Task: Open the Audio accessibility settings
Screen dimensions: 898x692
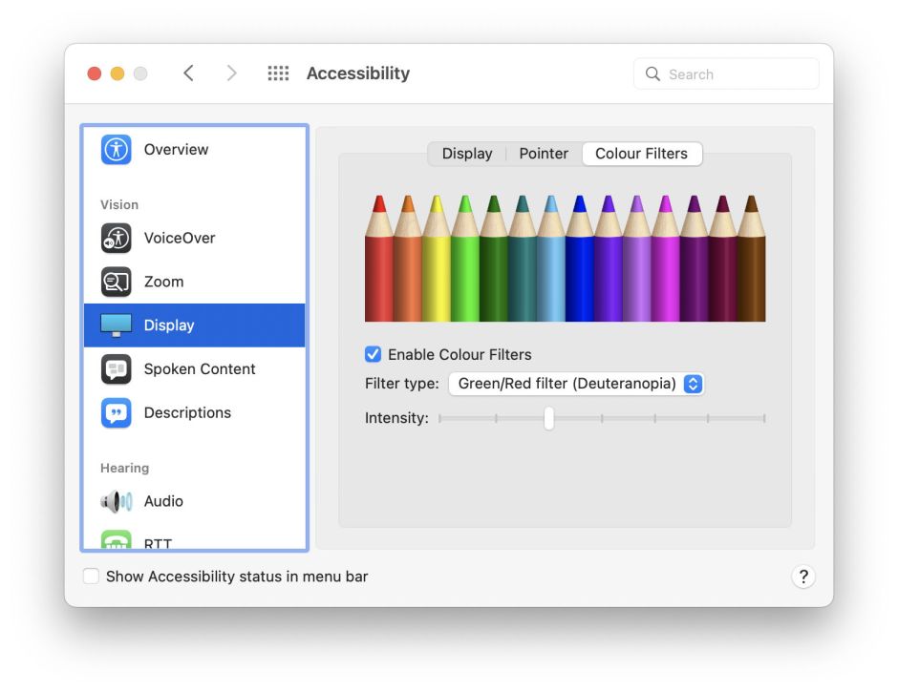Action: tap(115, 501)
